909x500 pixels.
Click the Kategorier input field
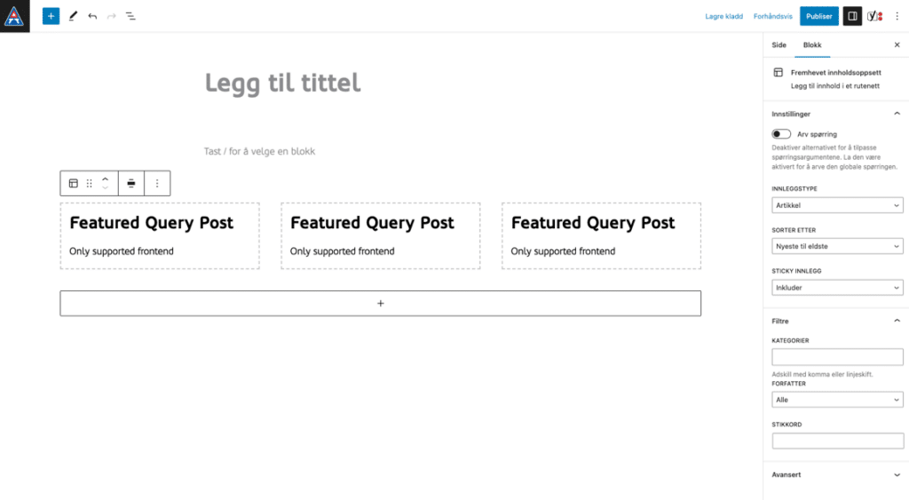(837, 357)
